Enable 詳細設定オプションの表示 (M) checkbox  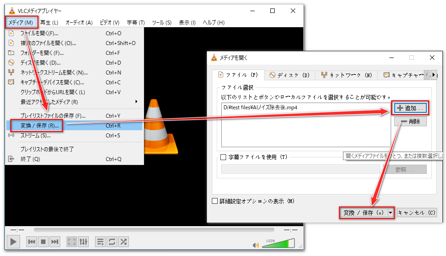click(x=215, y=201)
